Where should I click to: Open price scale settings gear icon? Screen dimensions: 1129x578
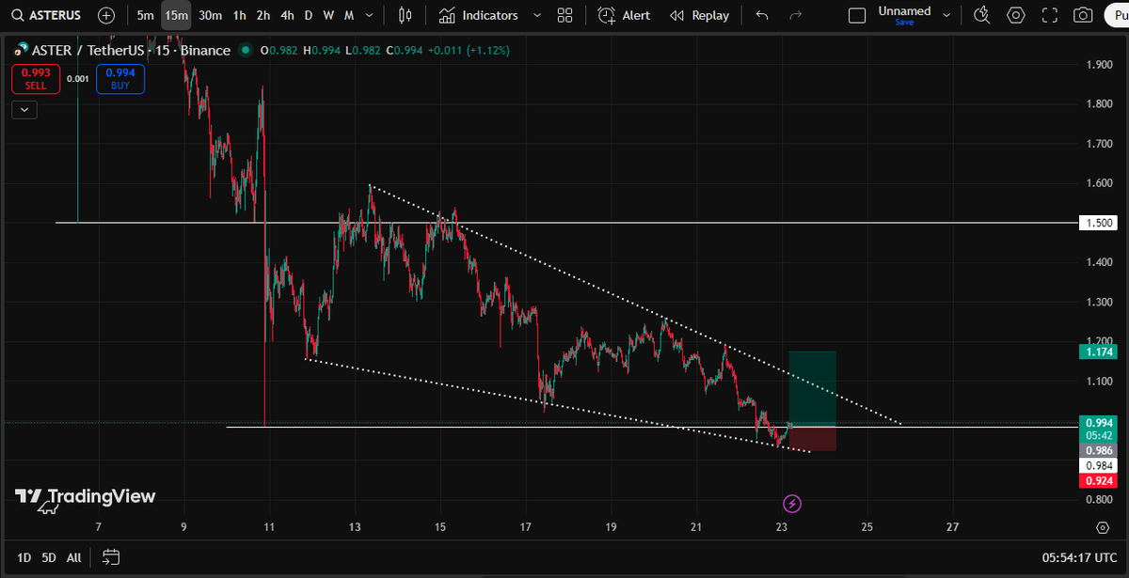[x=1103, y=528]
